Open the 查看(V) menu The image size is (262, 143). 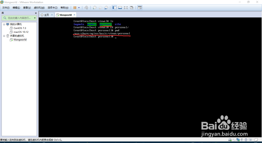coord(27,8)
